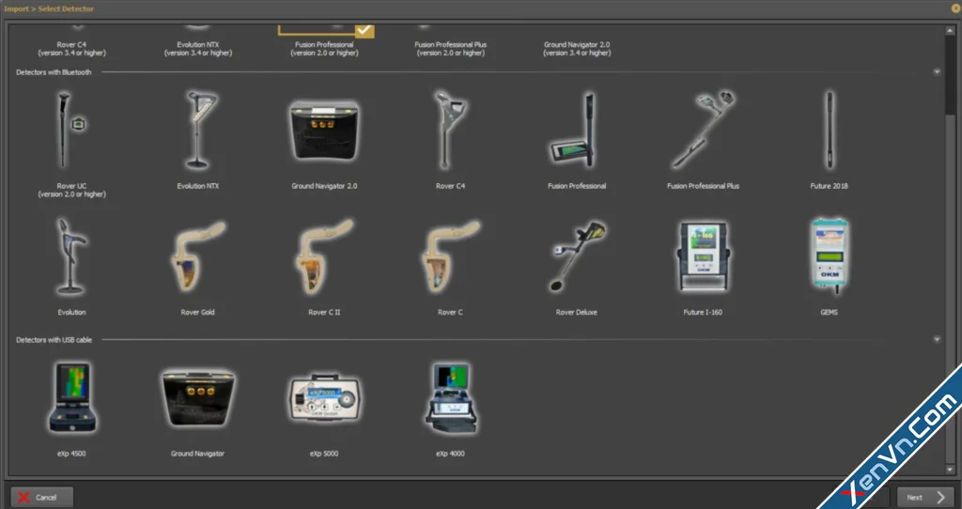Select the Rover C detector icon
This screenshot has height=509, width=962.
point(450,257)
